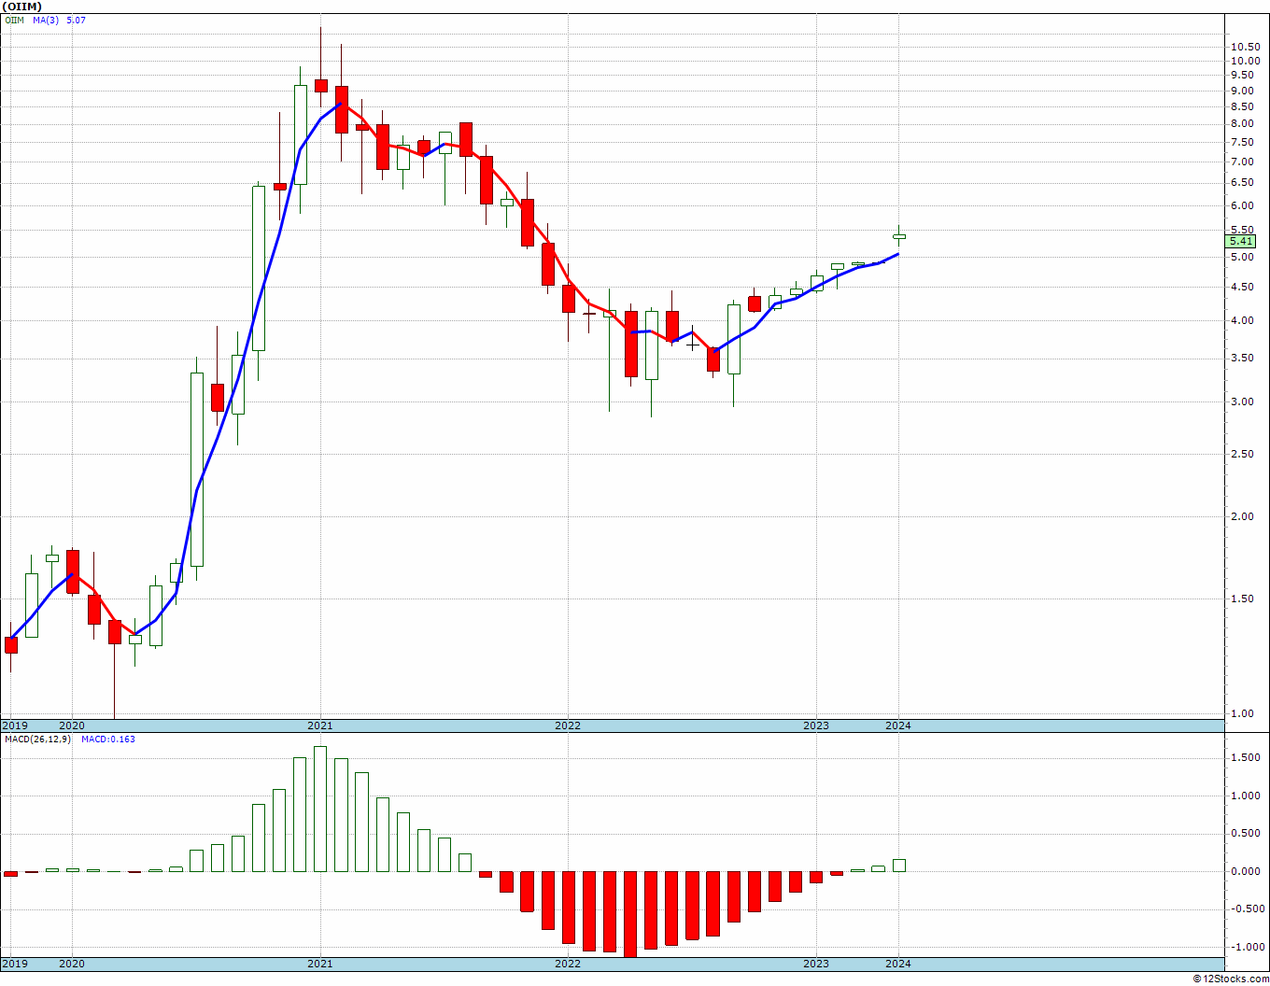
Task: Click the latest candlestick above the 2024 label
Action: click(x=898, y=235)
